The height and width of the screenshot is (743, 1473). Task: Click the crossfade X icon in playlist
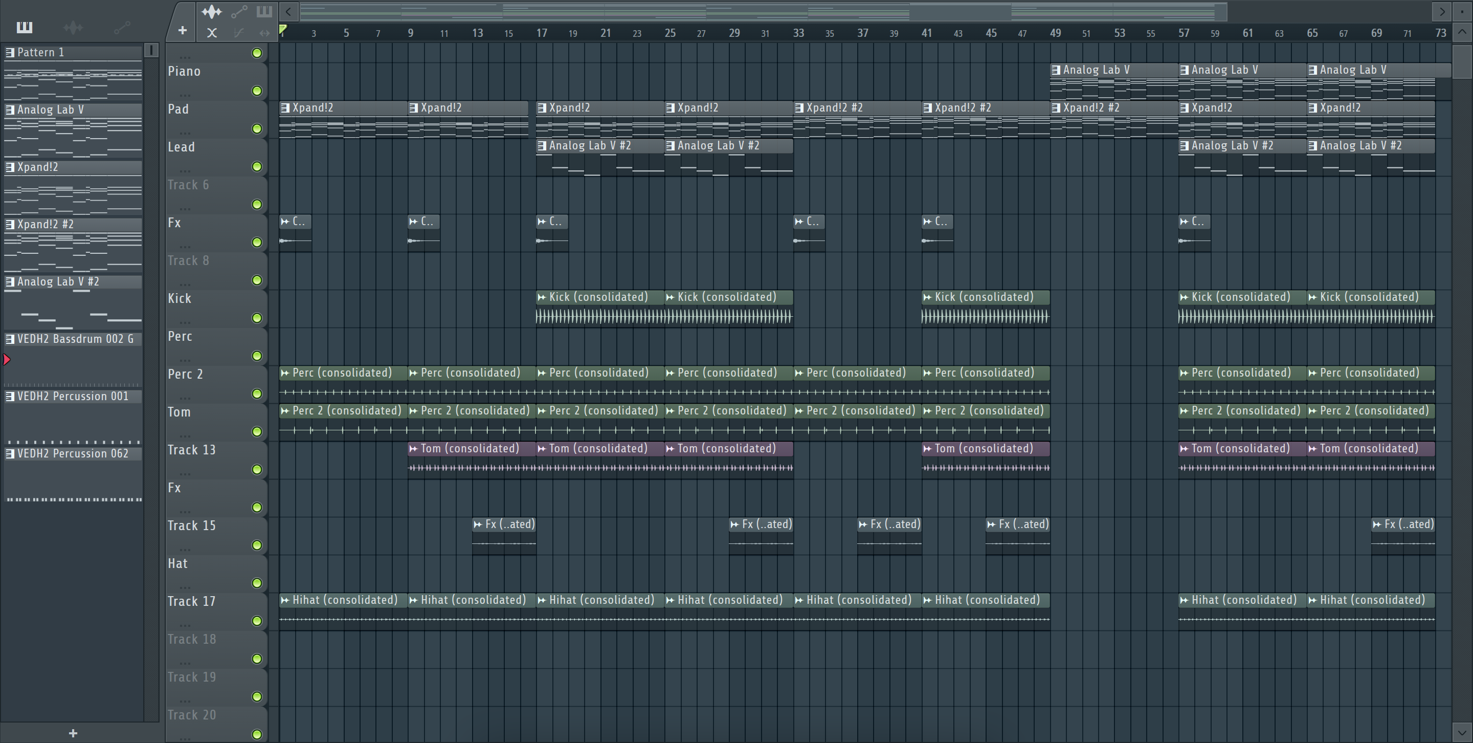click(x=212, y=33)
